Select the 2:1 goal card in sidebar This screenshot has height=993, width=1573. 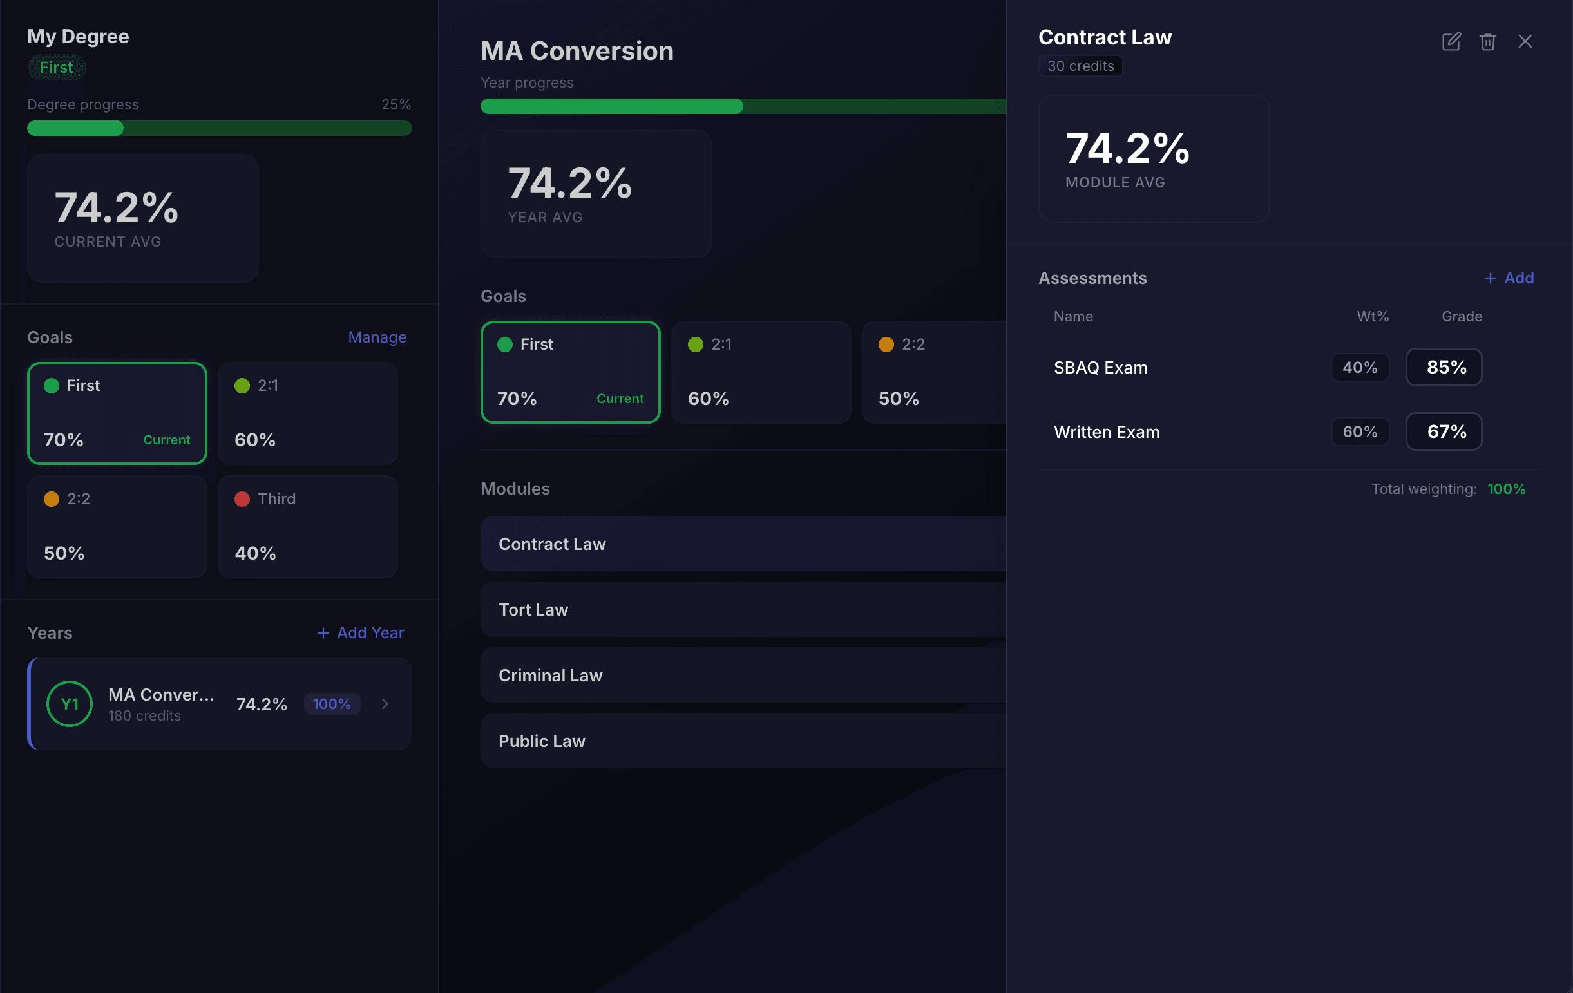coord(308,413)
